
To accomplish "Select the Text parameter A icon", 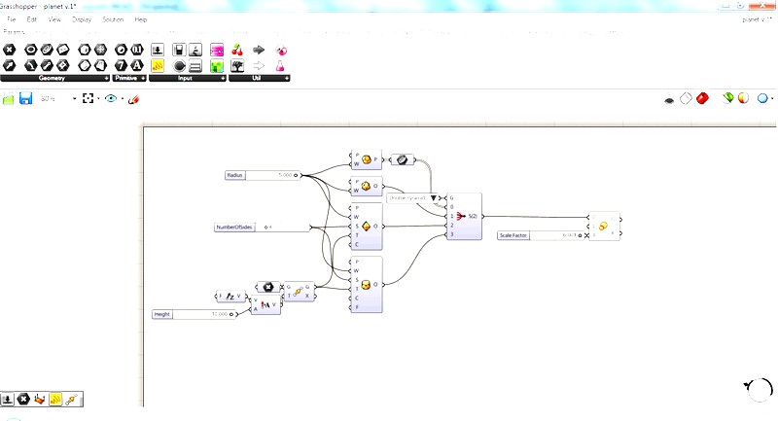I will tap(137, 65).
